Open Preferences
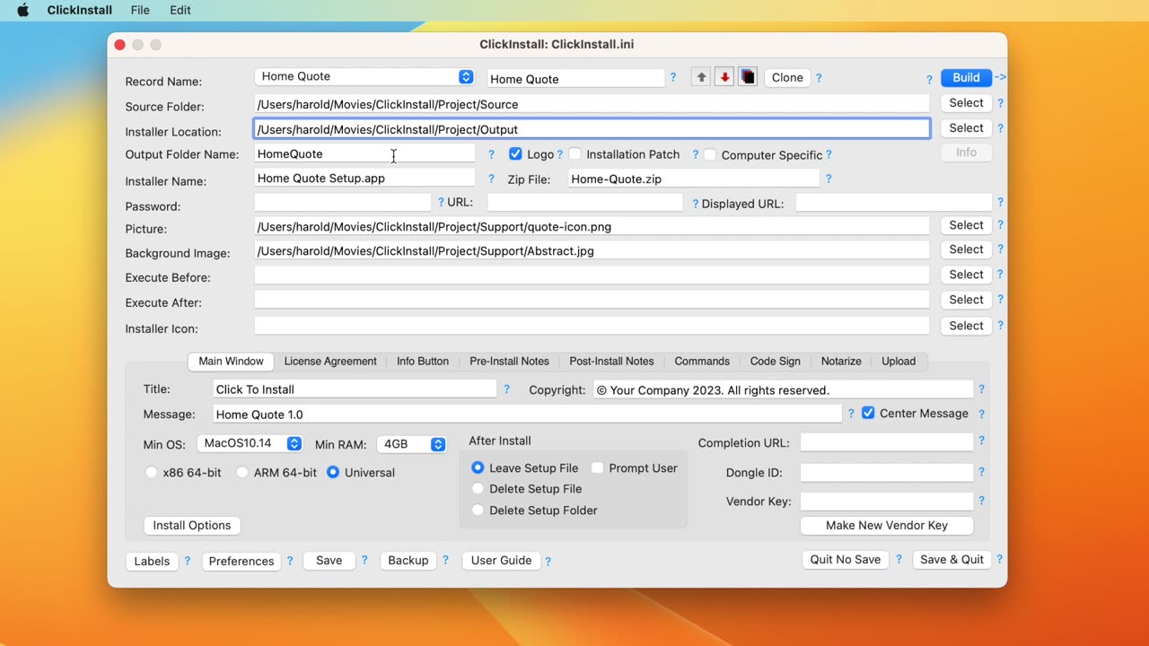 [241, 561]
